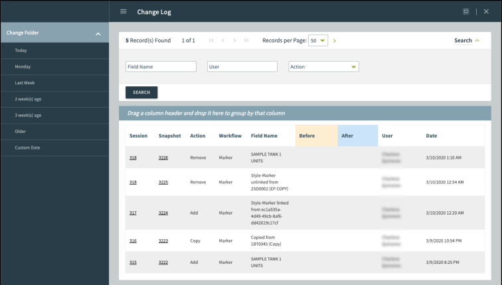Click green arrow beside Records per Page

click(335, 41)
